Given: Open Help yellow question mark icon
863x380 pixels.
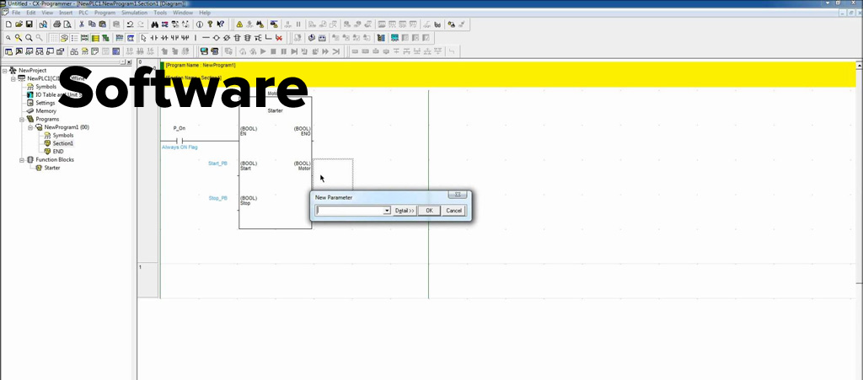Looking at the screenshot, I should (210, 24).
